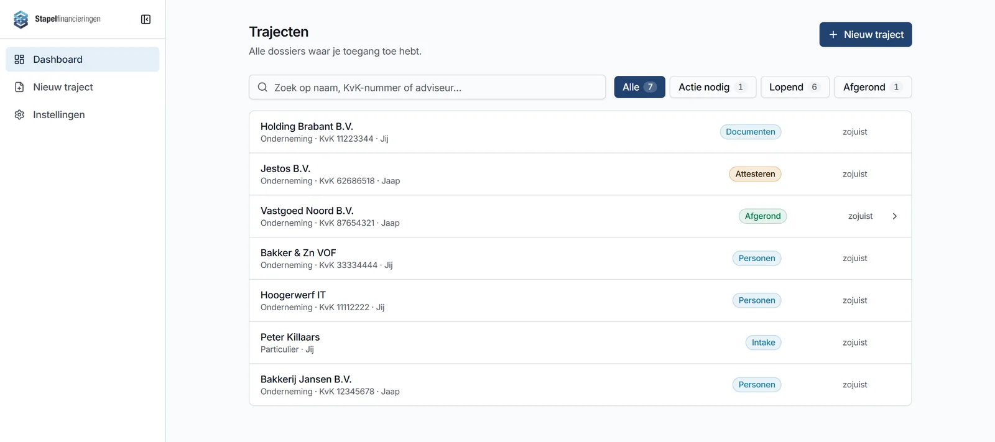Click the Afgerond badge on Vastgoed Noord
Screen dimensions: 995x442
coord(762,216)
